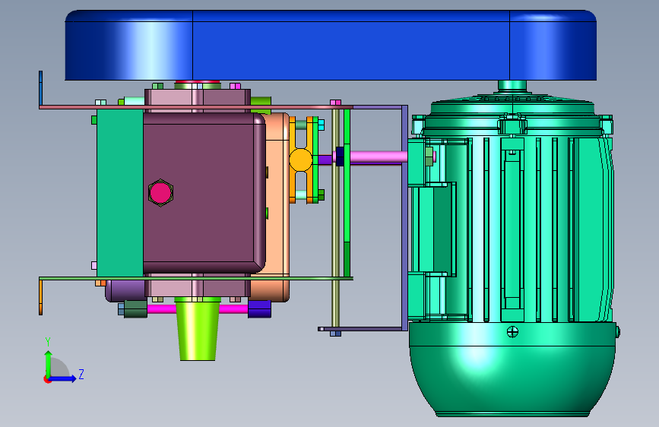Click the motor shaft stub under cover
659x427 pixels.
click(512, 85)
